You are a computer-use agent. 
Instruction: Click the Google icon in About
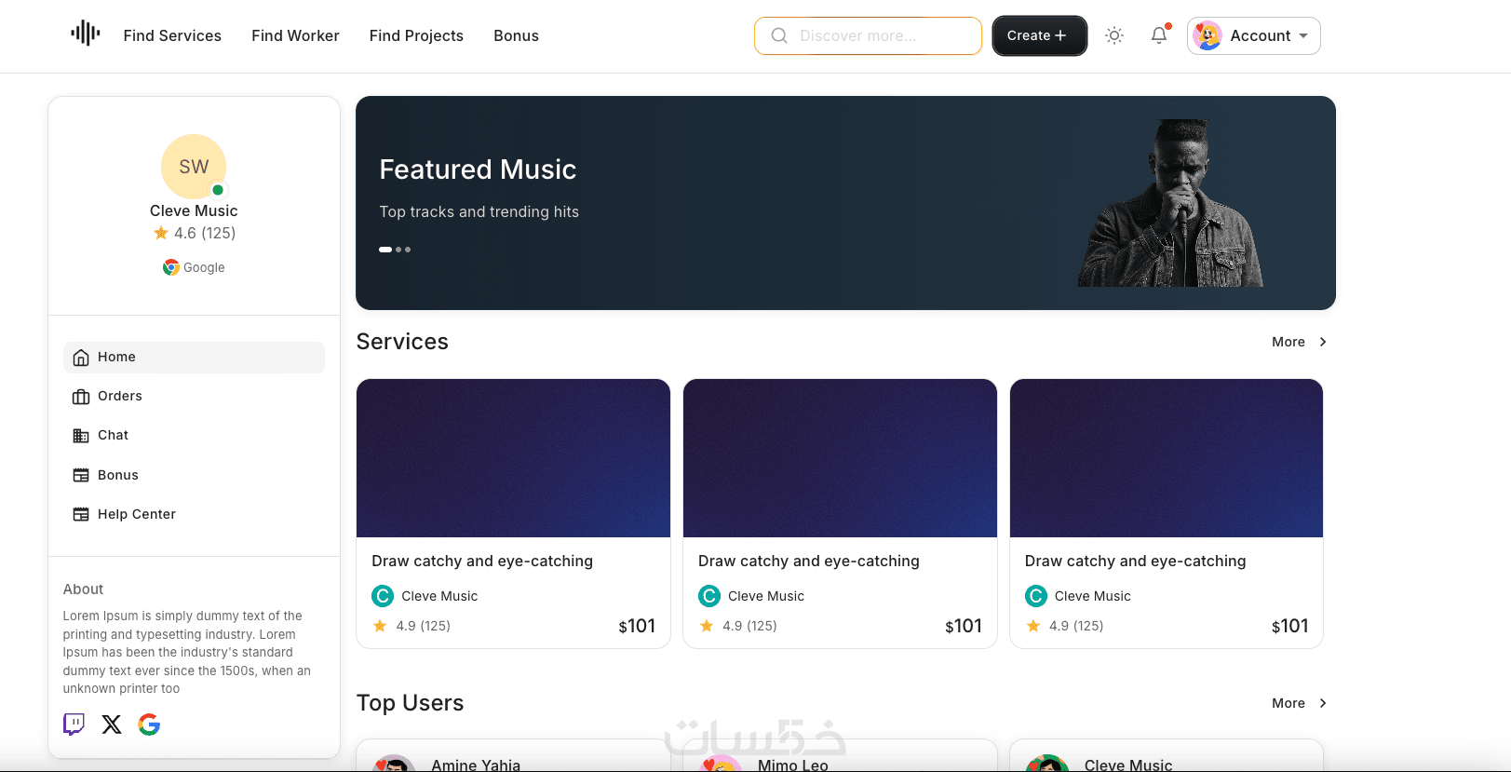149,725
